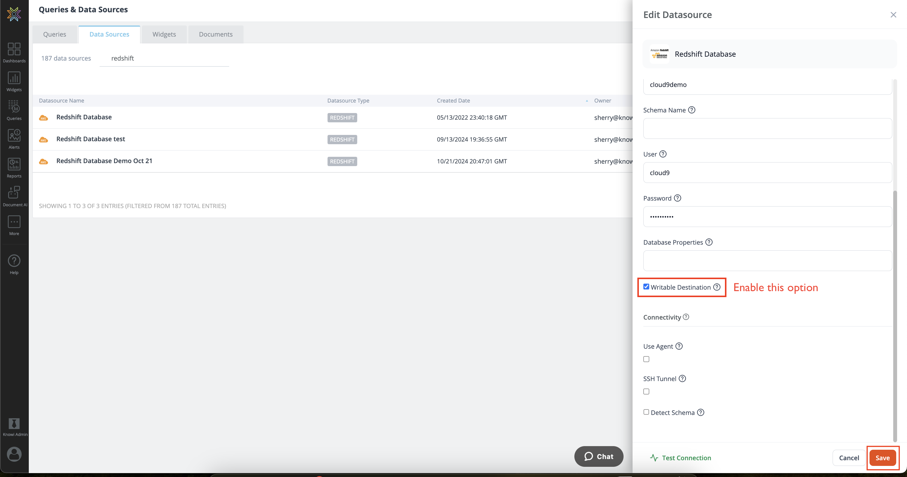Click the Schema Name help icon
This screenshot has height=477, width=907.
(692, 110)
